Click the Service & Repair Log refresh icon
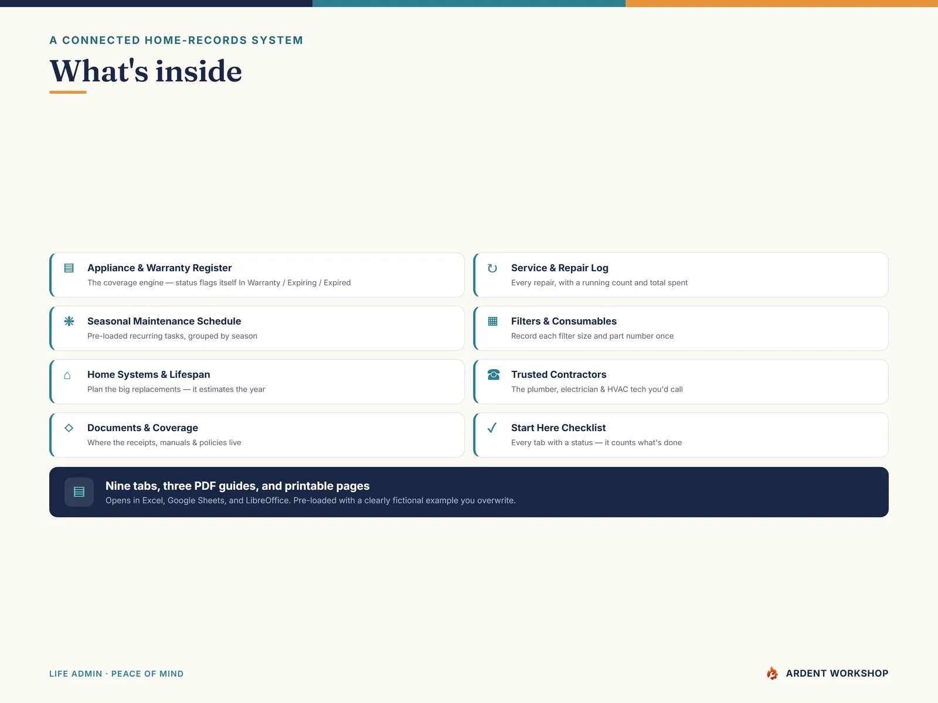The image size is (938, 703). click(492, 268)
